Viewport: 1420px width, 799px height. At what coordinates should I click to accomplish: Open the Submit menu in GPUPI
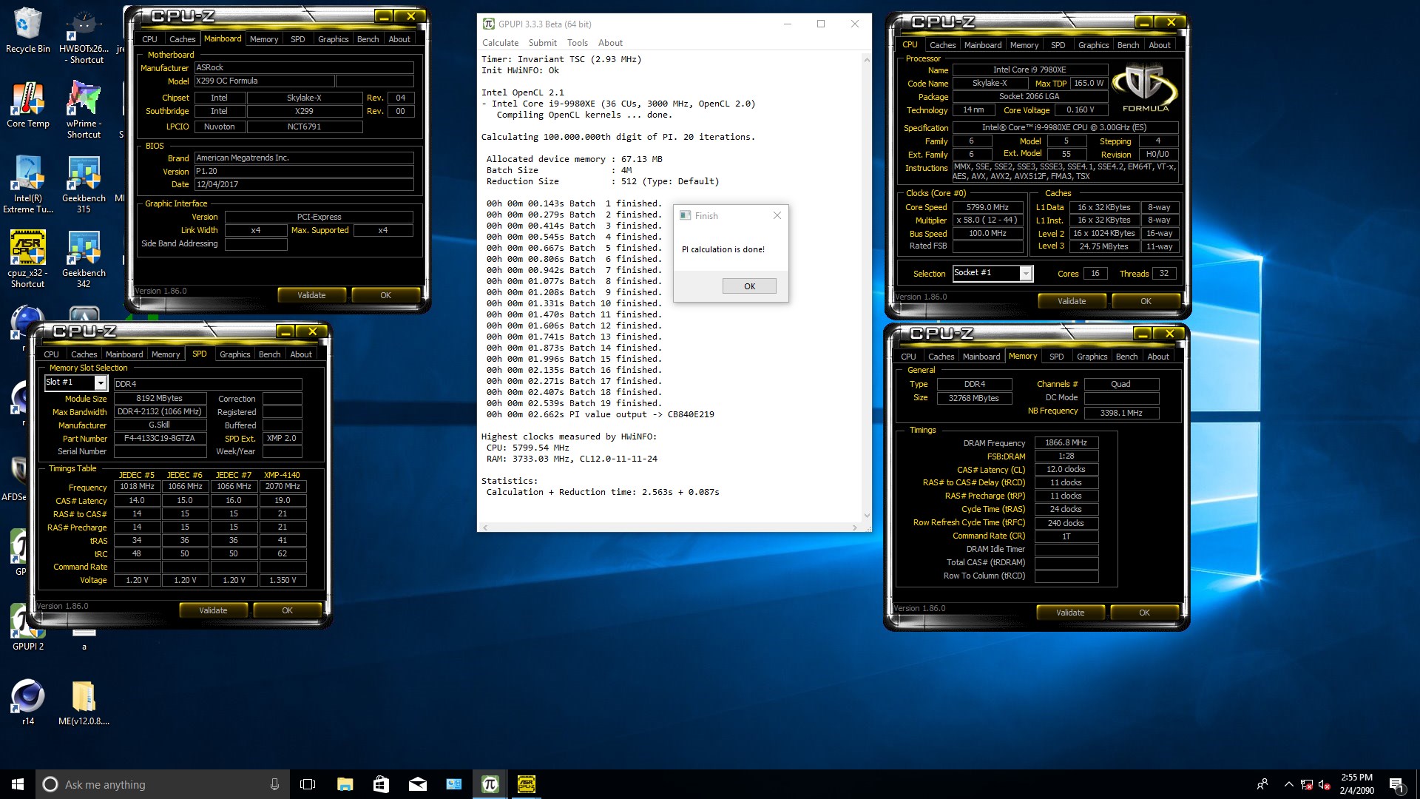[x=542, y=43]
